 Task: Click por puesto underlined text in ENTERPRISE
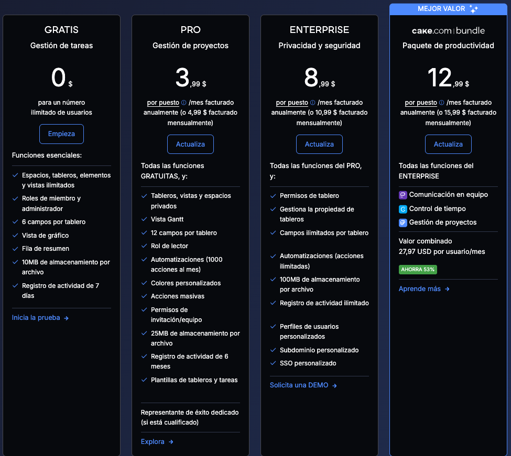click(x=292, y=103)
